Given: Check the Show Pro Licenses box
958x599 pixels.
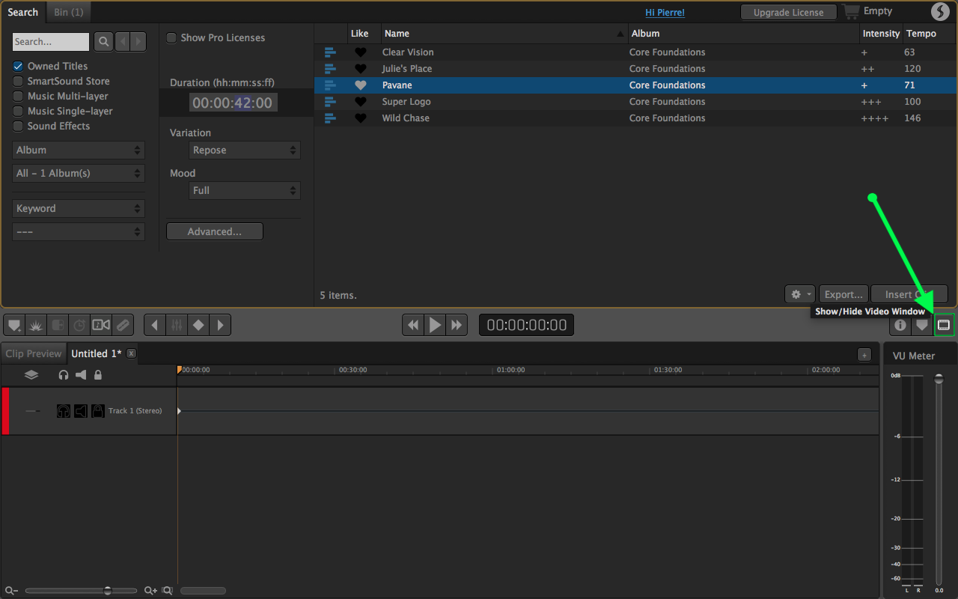Looking at the screenshot, I should (x=171, y=37).
